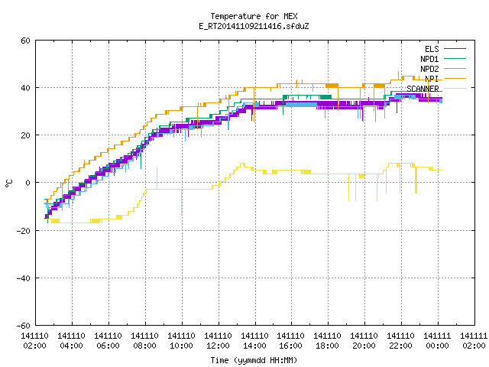489x367 pixels.
Task: Click the NPD1 legend label
Action: point(429,59)
